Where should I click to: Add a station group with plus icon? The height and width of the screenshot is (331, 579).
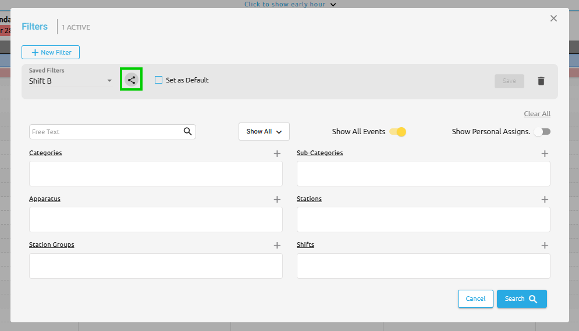[x=277, y=246]
